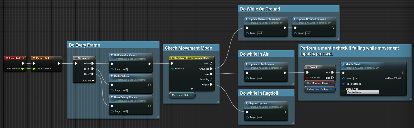The image size is (414, 128).
Task: Click the Falling Trace Settings blue pin
Action: click(331, 89)
